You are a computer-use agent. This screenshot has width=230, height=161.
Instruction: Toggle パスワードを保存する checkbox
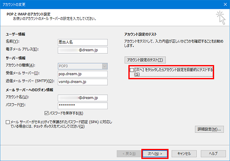46,113
